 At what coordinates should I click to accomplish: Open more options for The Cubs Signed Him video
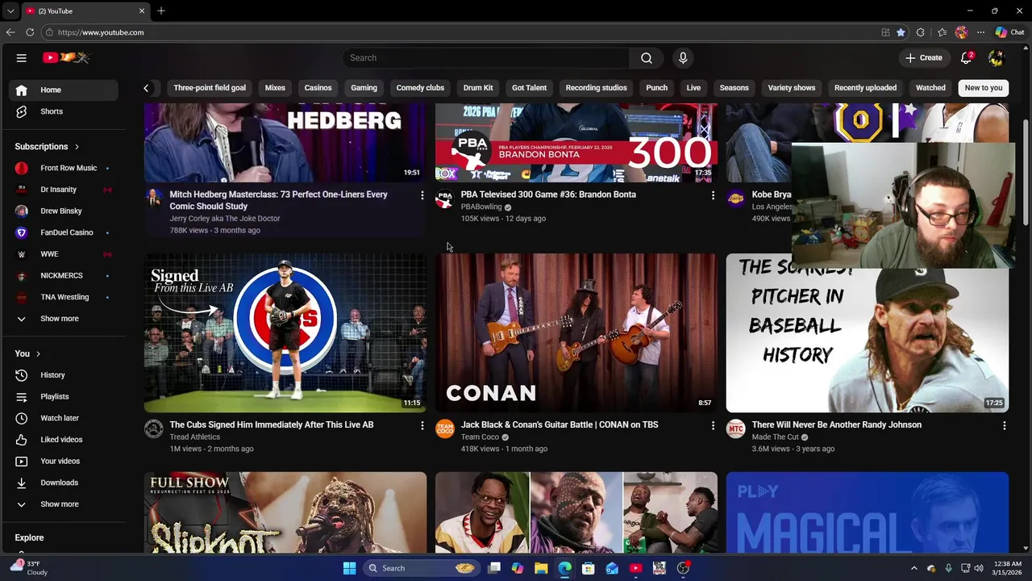point(422,425)
